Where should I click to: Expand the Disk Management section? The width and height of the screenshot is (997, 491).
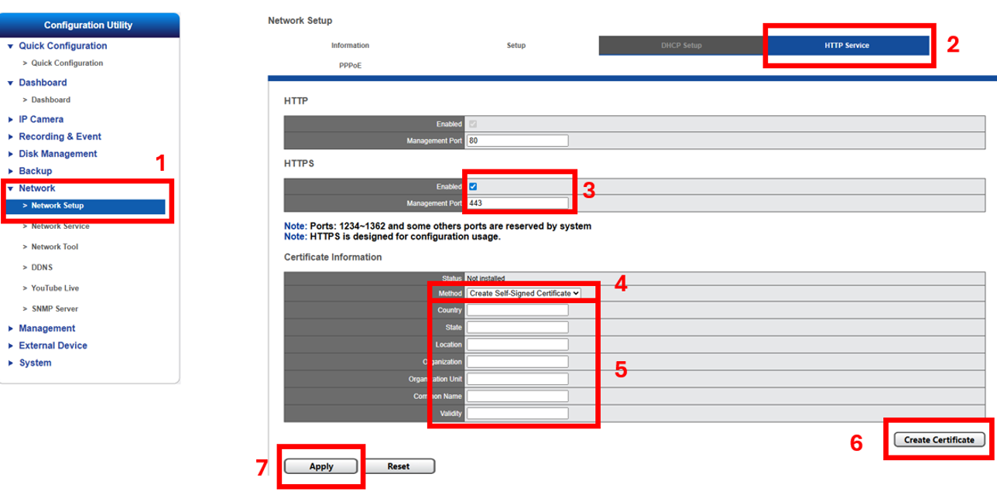[x=57, y=154]
